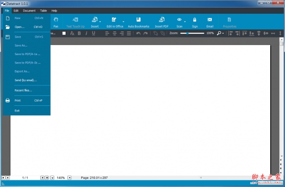Click the same width icon

(273, 33)
